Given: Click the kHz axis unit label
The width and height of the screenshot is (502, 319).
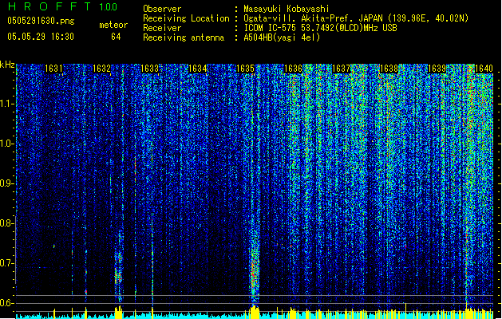Looking at the screenshot, I should coord(7,65).
